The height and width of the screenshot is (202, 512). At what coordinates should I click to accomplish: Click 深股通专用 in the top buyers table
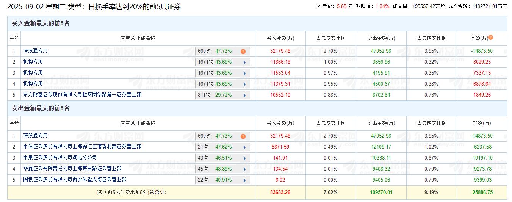pyautogui.click(x=35, y=50)
